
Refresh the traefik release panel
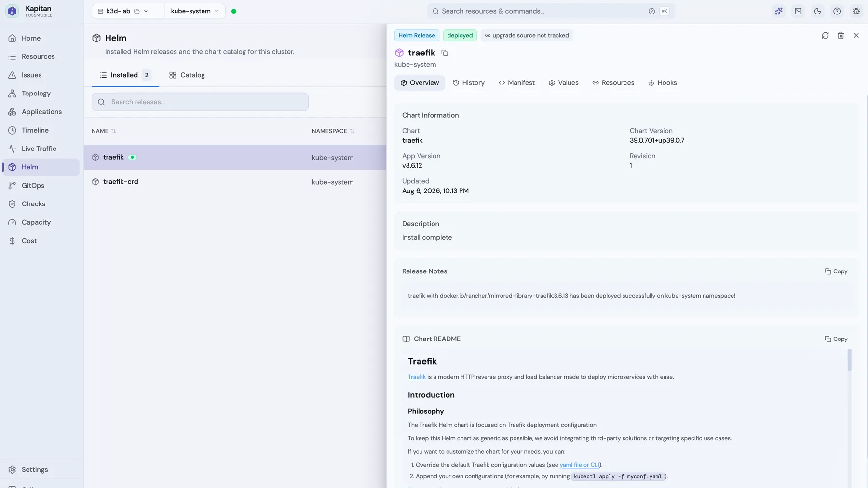tap(825, 35)
